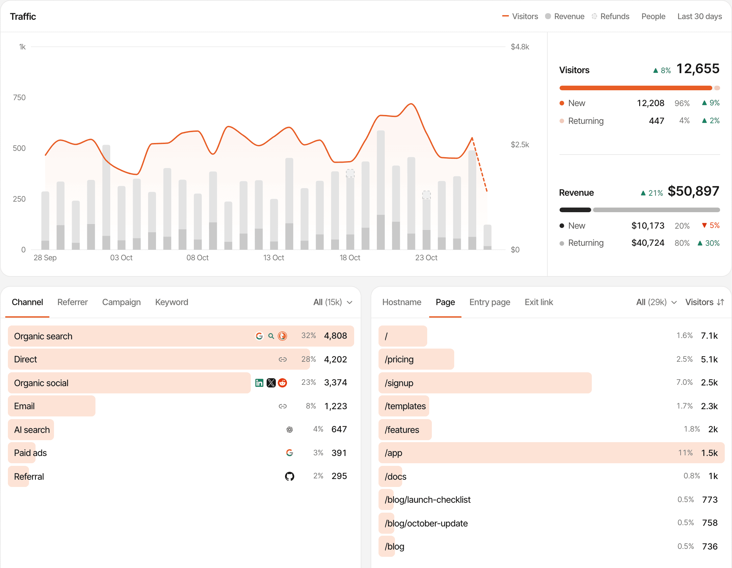Expand the All (29k) page filter

tap(656, 302)
